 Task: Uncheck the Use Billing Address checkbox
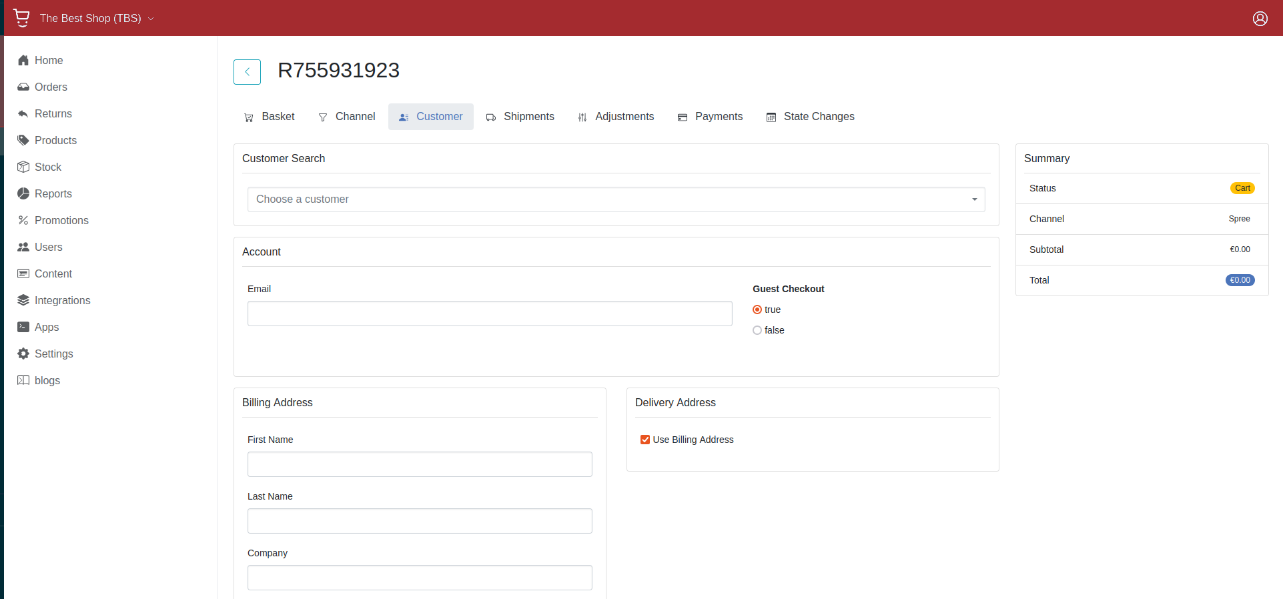coord(645,440)
